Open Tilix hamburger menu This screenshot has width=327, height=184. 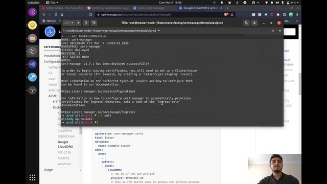(254, 22)
